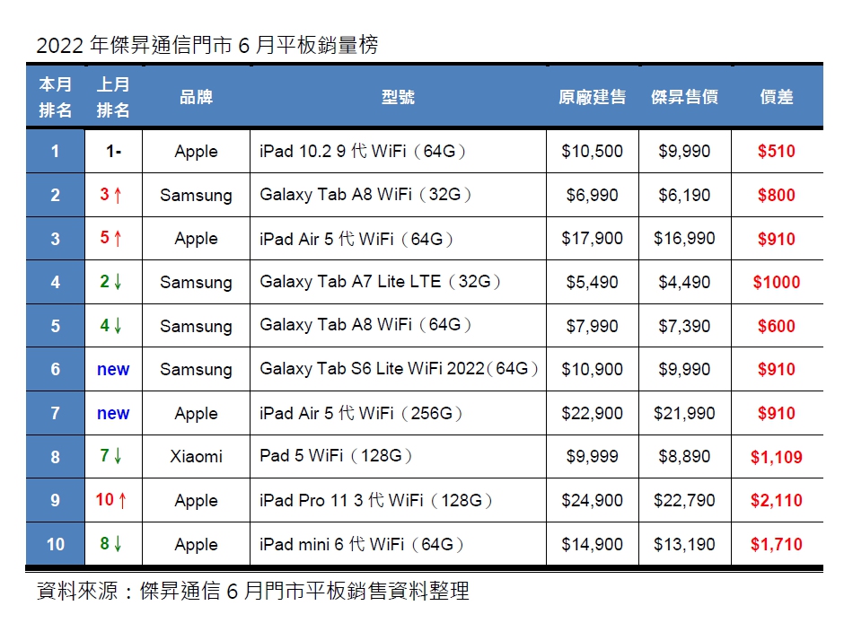Click the red '$1,710' price difference
This screenshot has height=632, width=844.
pyautogui.click(x=776, y=544)
